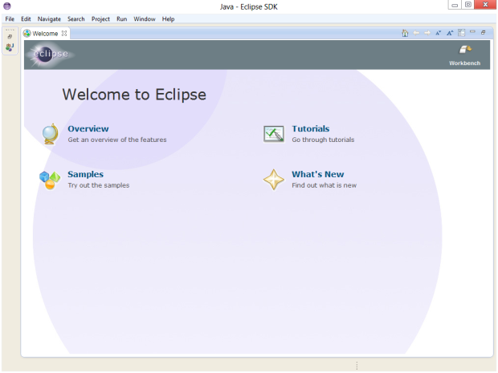
Task: Minimize the Welcome view
Action: point(472,32)
